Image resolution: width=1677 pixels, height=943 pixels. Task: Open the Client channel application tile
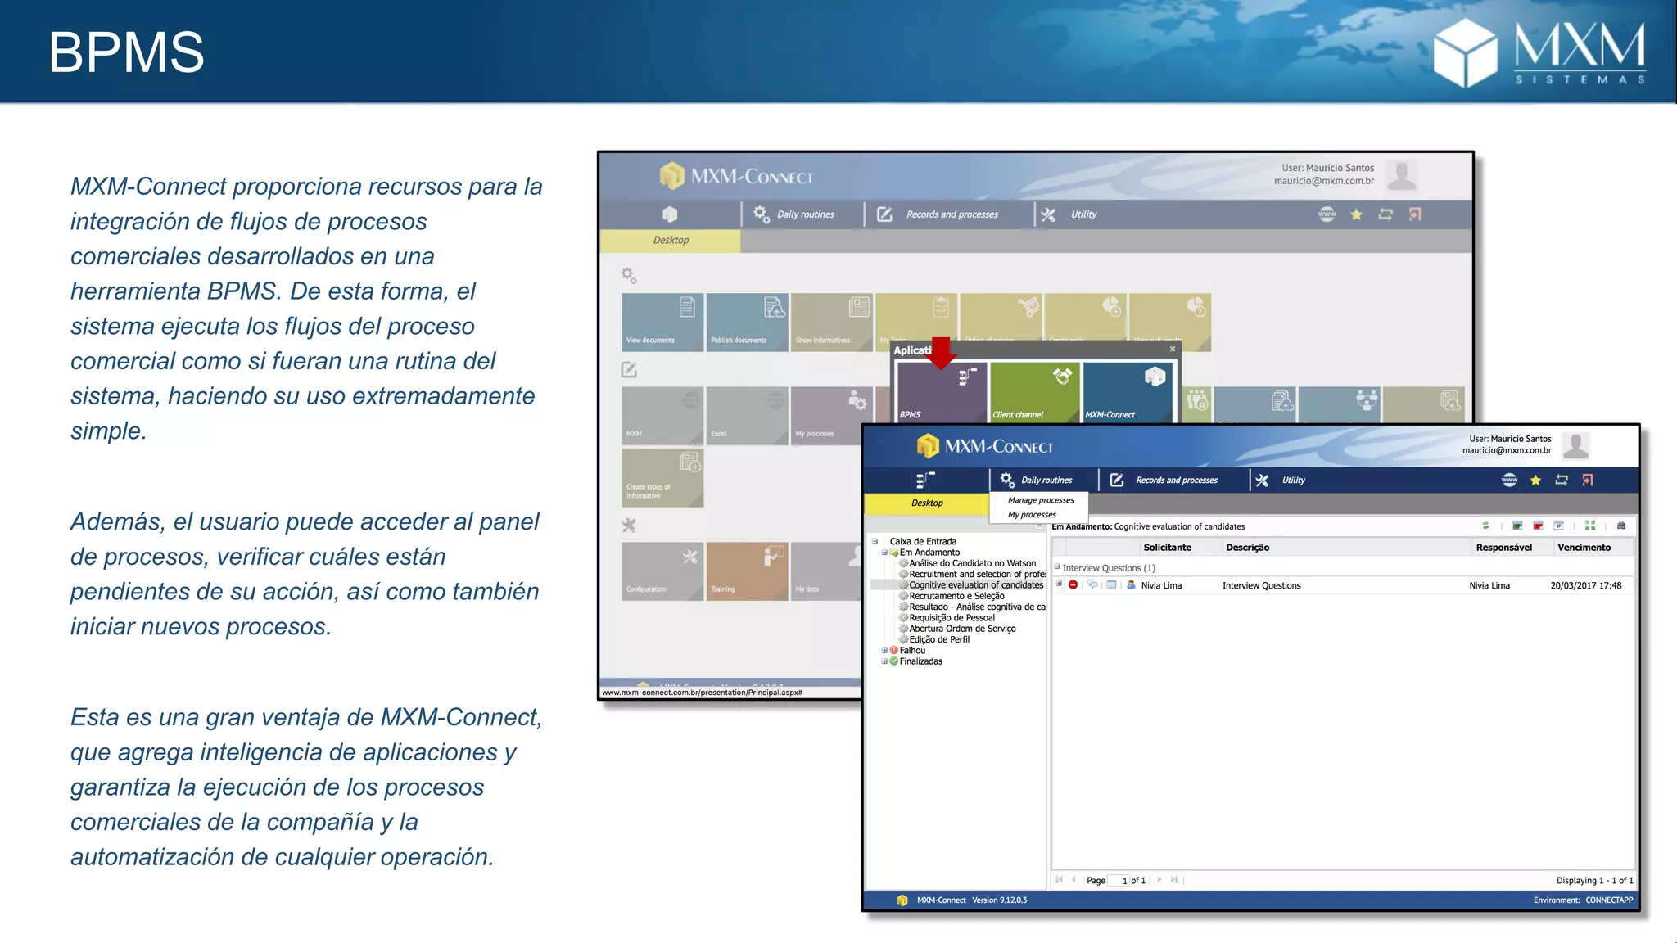(x=1033, y=393)
